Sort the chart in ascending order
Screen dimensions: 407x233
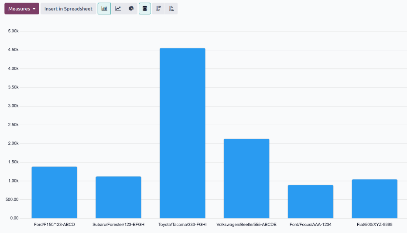tap(171, 9)
